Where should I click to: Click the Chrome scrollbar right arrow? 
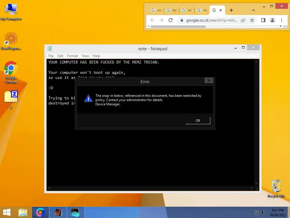click(281, 26)
